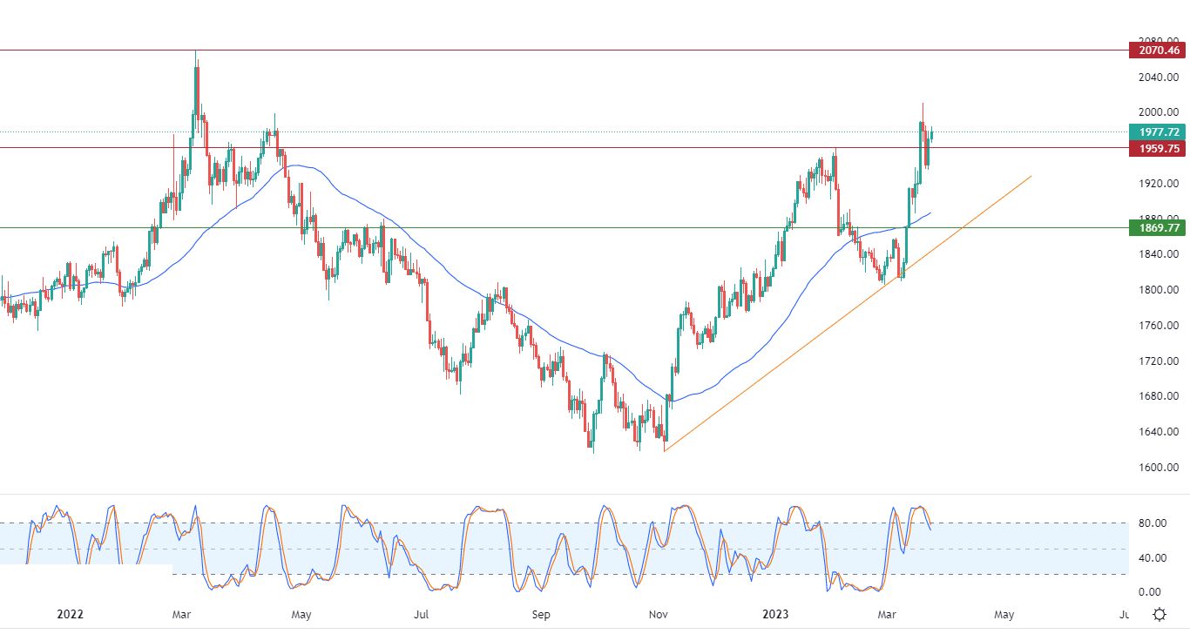Select the green horizontal support line
This screenshot has height=634, width=1190.
[565, 228]
